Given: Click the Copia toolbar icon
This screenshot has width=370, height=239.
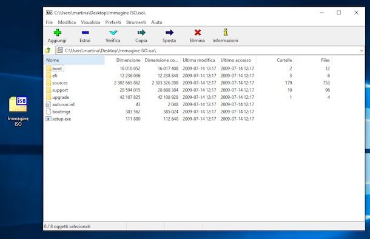Looking at the screenshot, I should tap(141, 33).
